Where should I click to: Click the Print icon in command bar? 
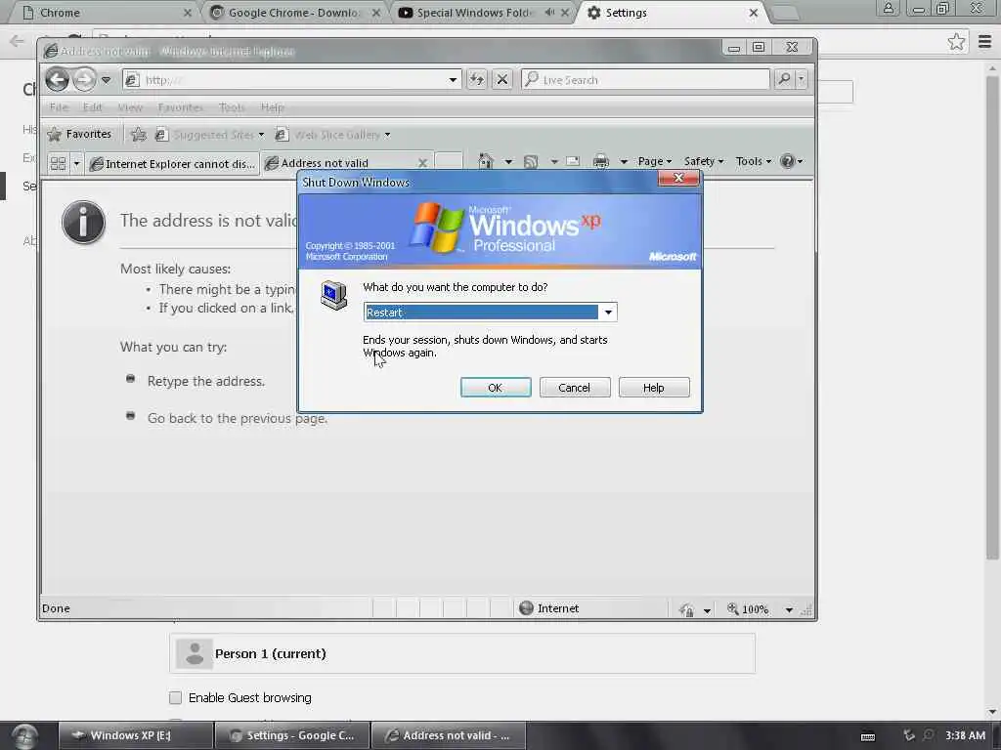[601, 161]
